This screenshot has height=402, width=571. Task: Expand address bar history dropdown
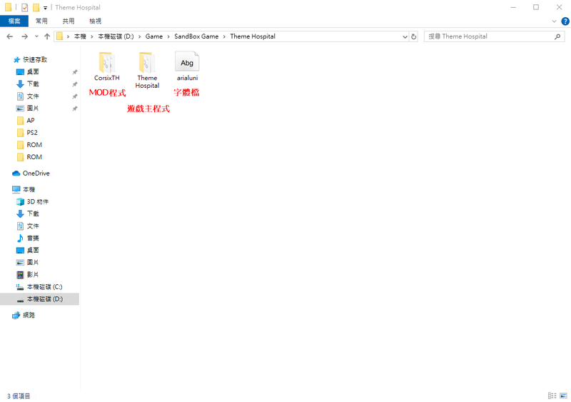pos(405,36)
